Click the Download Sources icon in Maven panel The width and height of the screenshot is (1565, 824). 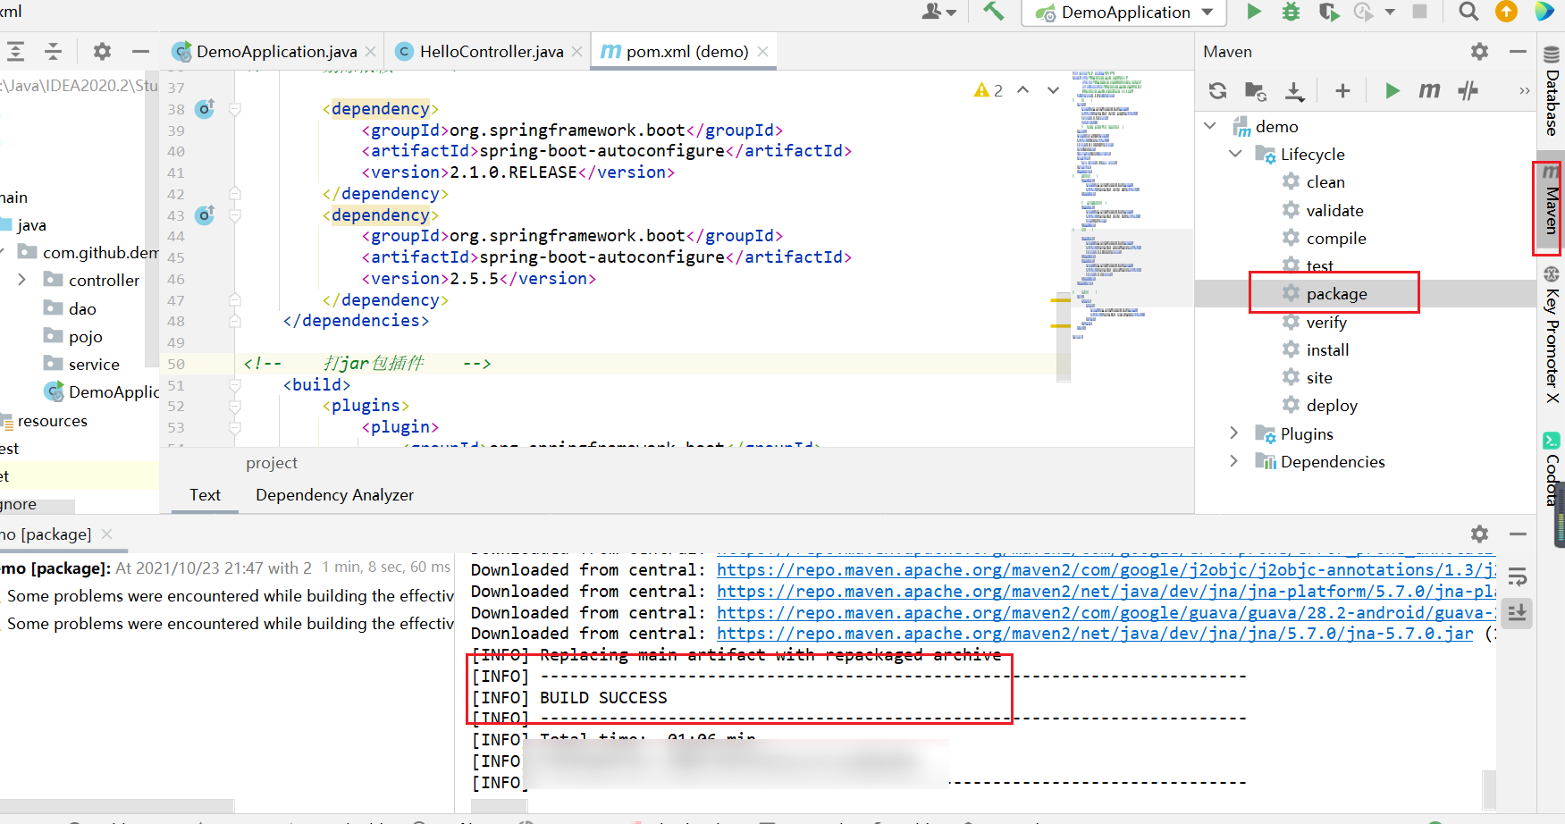pyautogui.click(x=1294, y=91)
